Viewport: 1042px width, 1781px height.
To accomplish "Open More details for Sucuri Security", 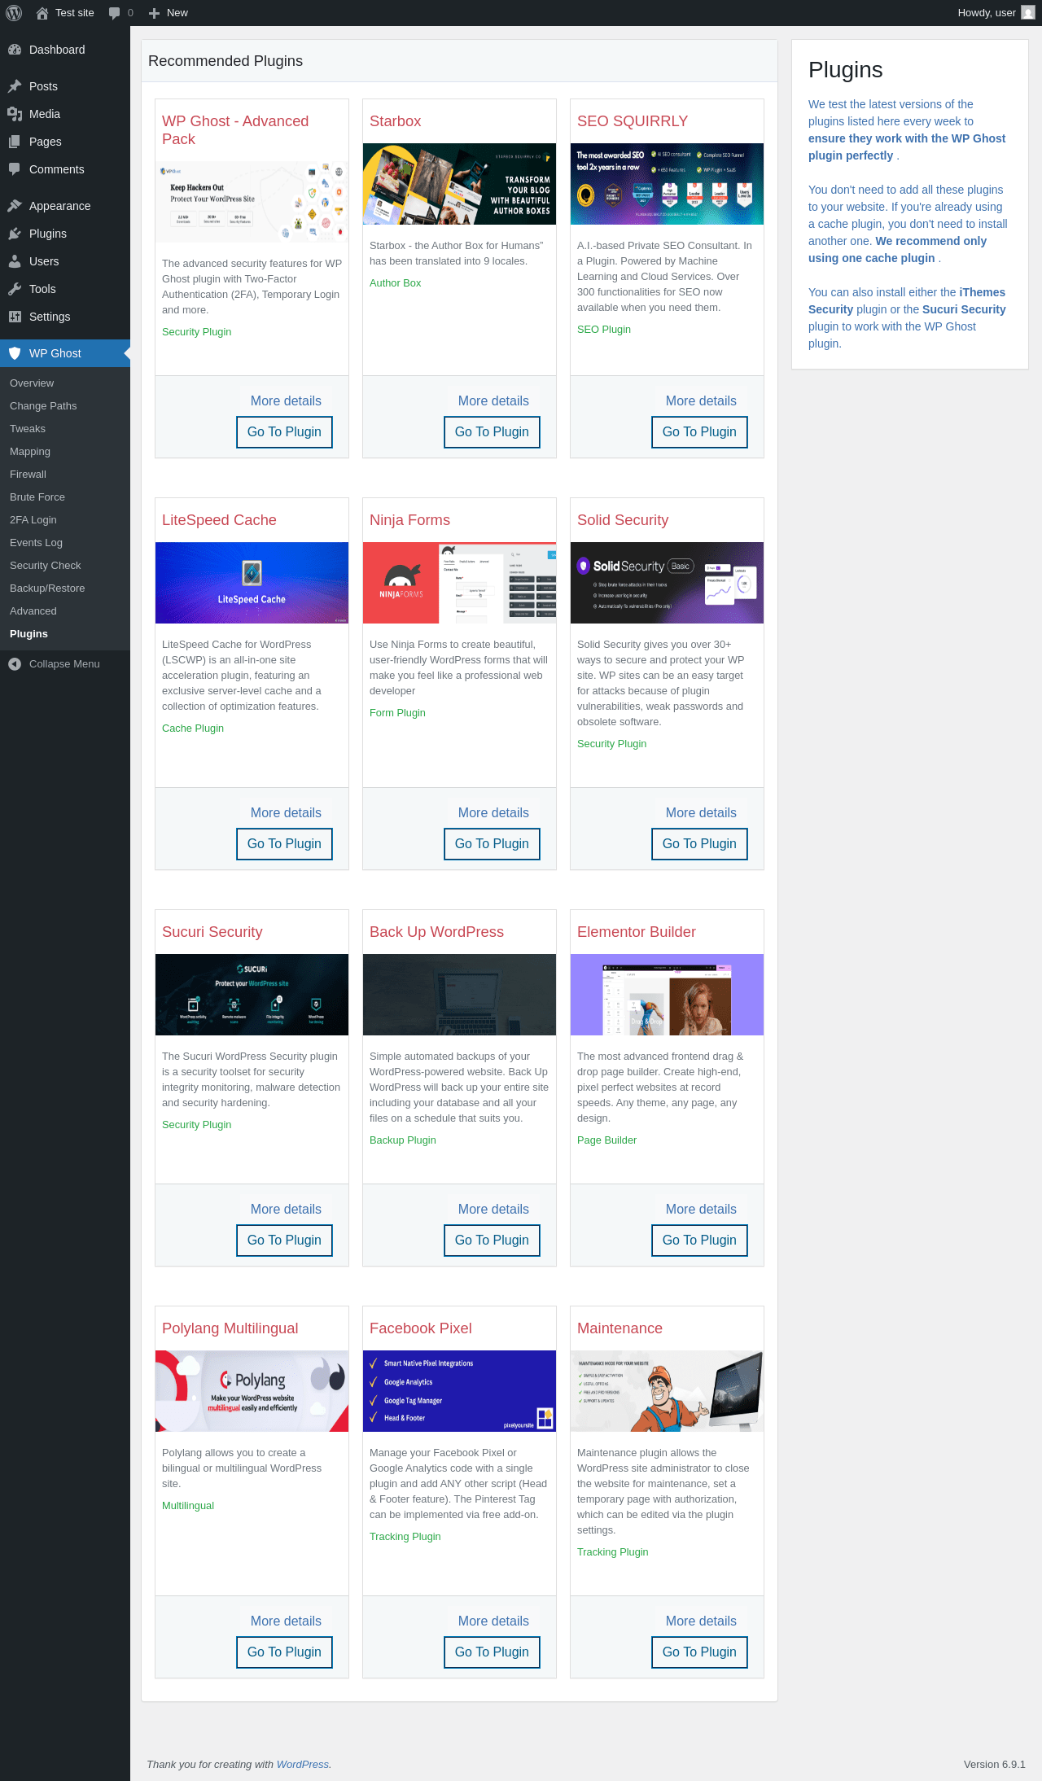I will pyautogui.click(x=286, y=1210).
